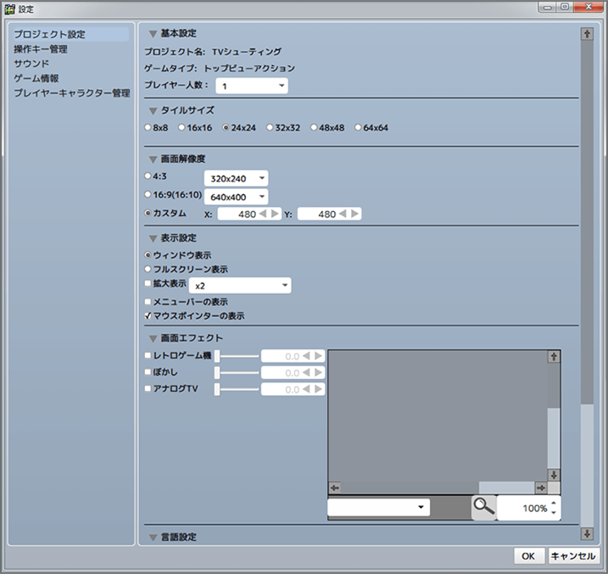The height and width of the screenshot is (574, 608).
Task: Uncheck マウスポインターの表示 checkbox
Action: (148, 316)
